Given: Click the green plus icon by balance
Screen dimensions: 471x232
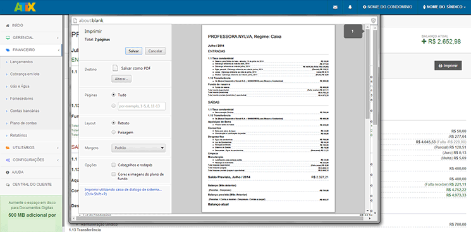Looking at the screenshot, I should [x=424, y=42].
